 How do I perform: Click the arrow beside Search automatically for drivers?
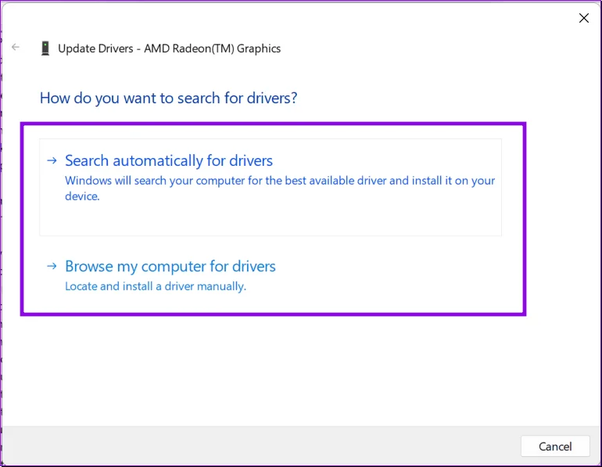[x=52, y=160]
